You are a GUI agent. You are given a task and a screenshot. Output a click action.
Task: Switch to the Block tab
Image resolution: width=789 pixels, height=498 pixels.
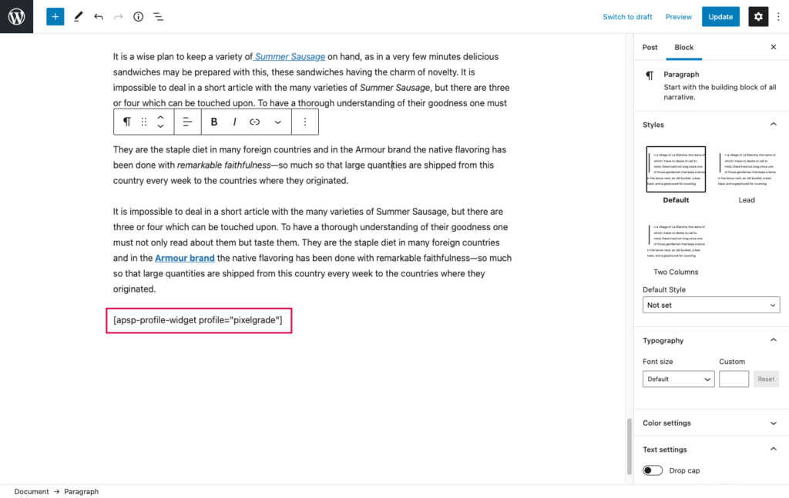[x=684, y=47]
